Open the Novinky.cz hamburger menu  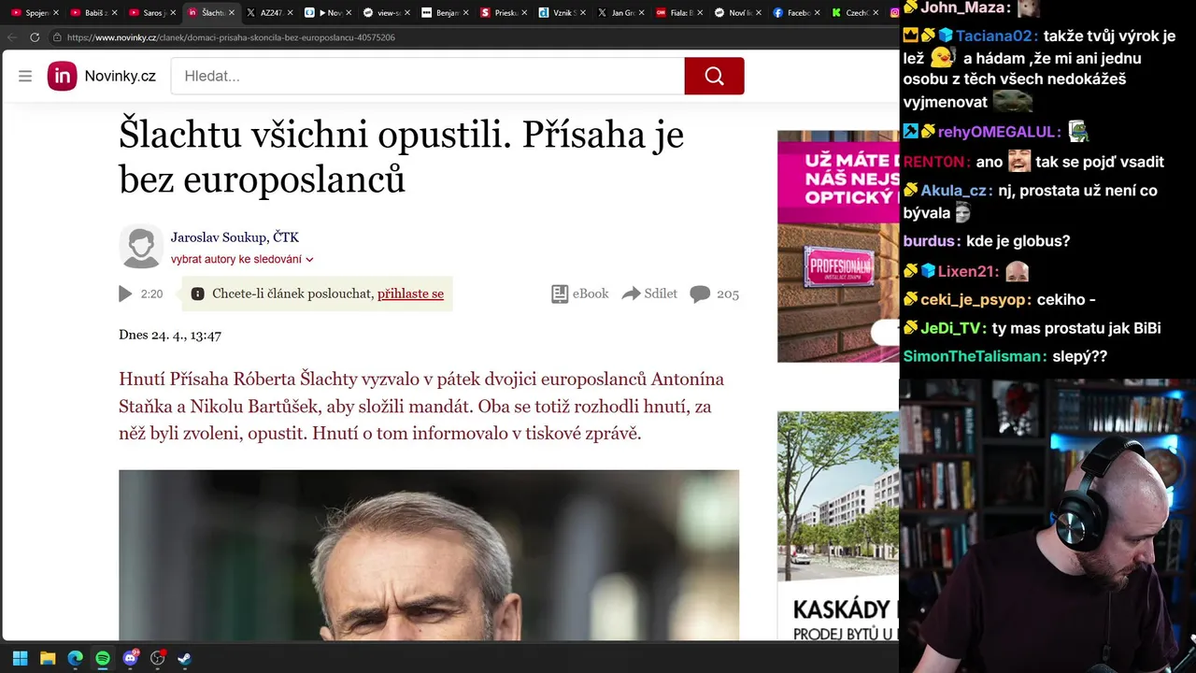[x=25, y=76]
